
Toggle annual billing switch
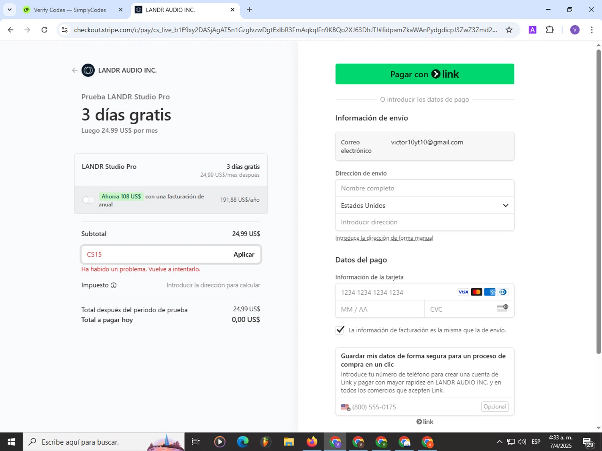click(x=88, y=200)
